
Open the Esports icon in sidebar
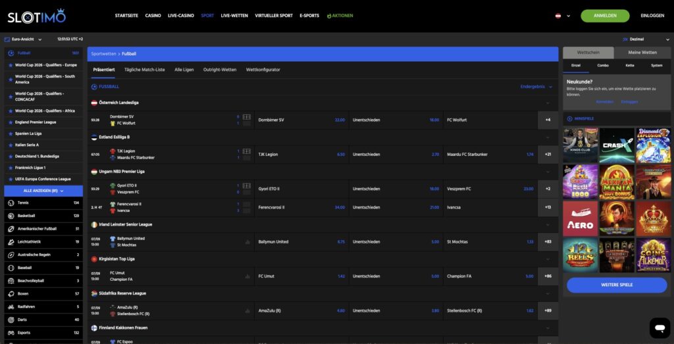11,333
